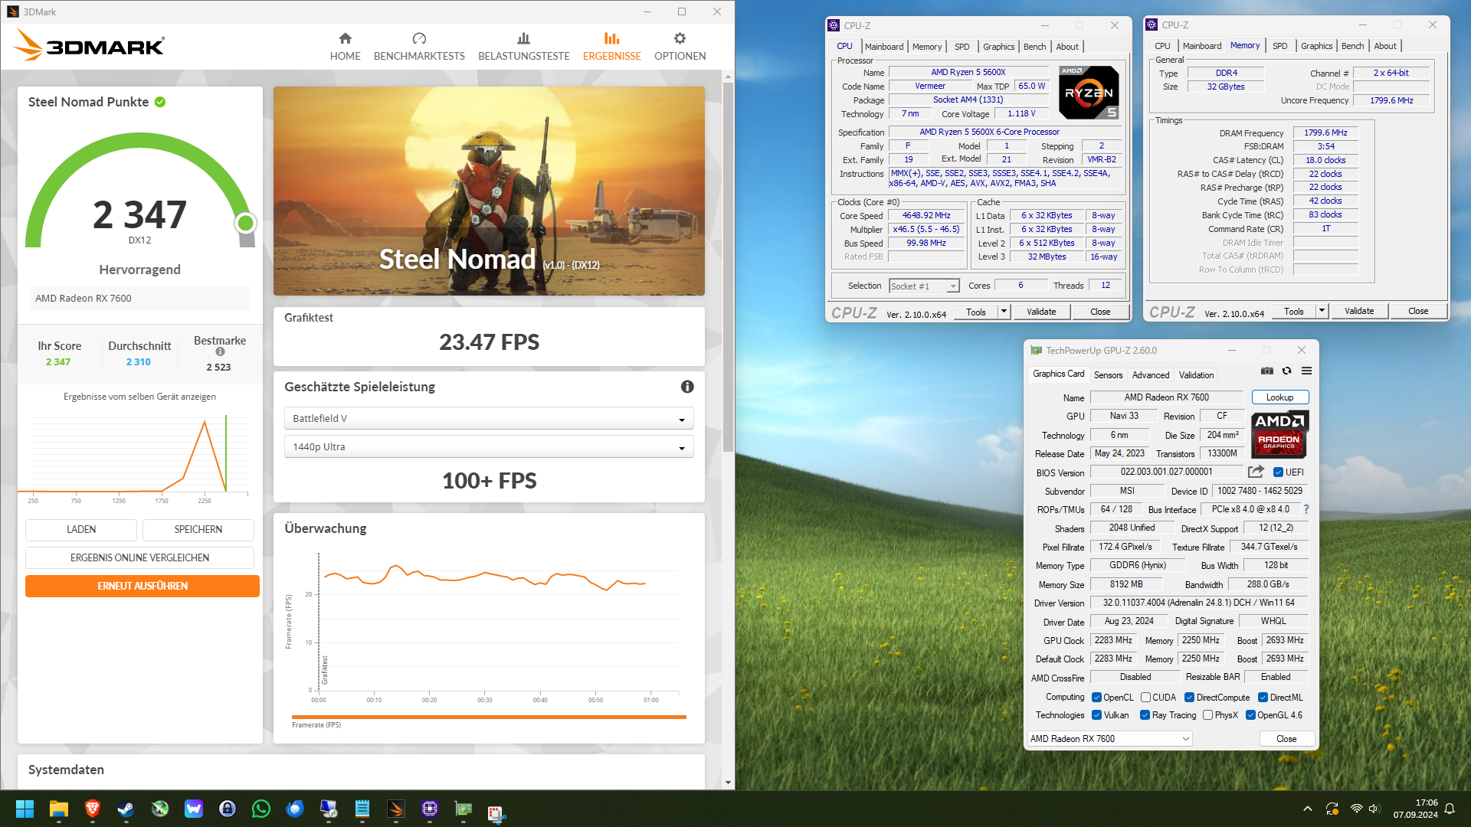Toggle the Ray Tracing checkbox
Image resolution: width=1471 pixels, height=827 pixels.
1145,714
